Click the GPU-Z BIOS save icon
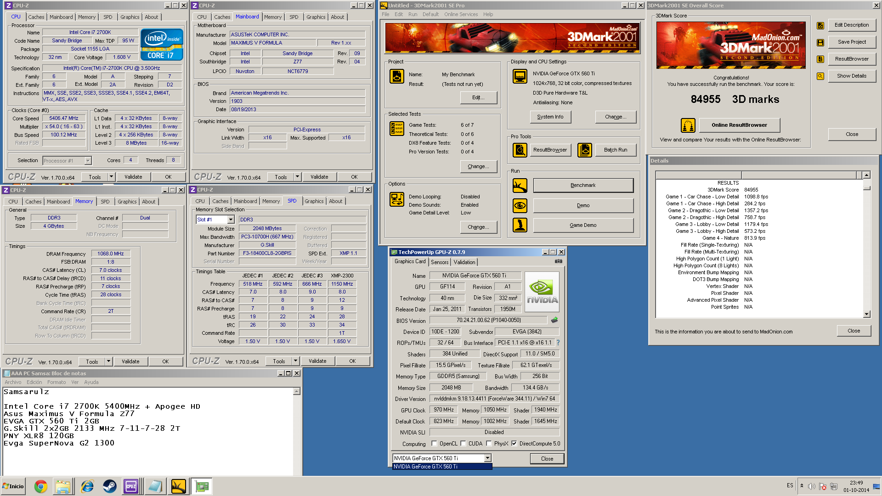 coord(554,320)
